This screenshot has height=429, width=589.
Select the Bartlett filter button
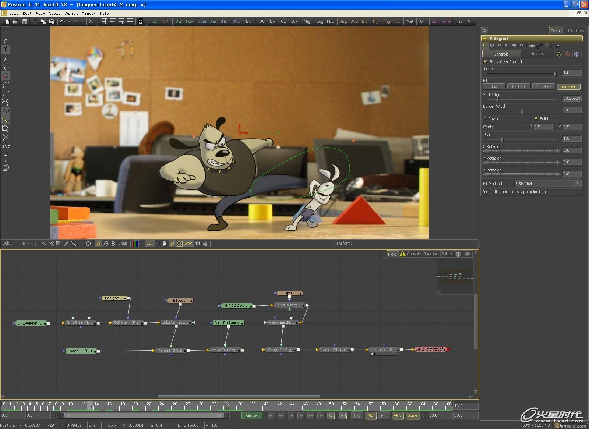tap(519, 86)
